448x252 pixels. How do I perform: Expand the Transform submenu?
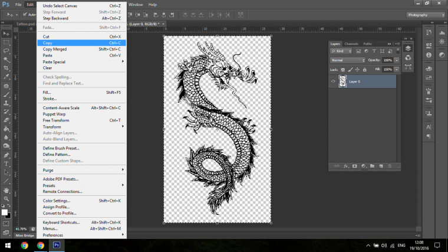pyautogui.click(x=81, y=127)
